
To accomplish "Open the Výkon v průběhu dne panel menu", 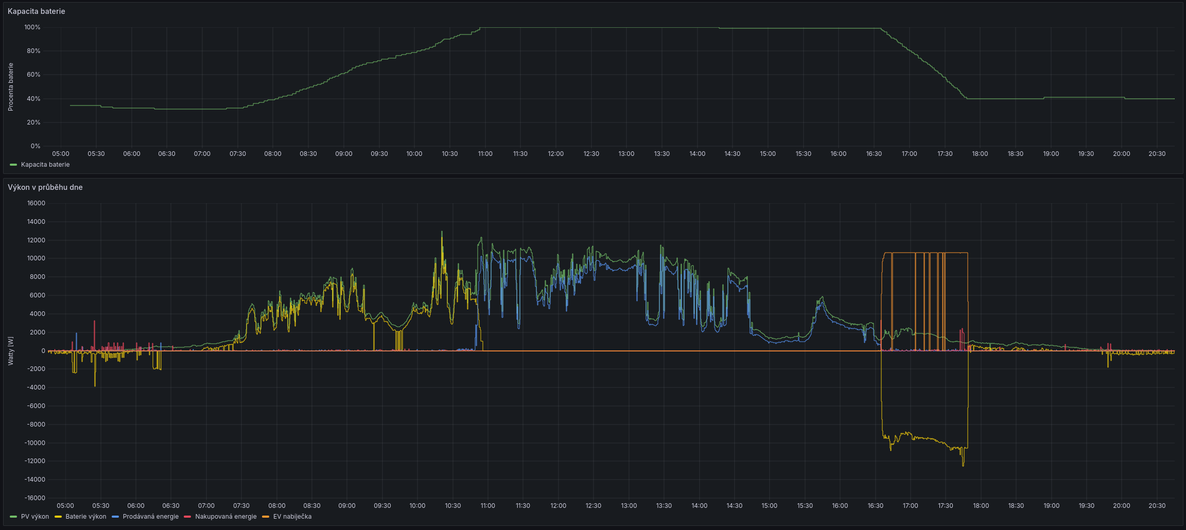I will 45,187.
